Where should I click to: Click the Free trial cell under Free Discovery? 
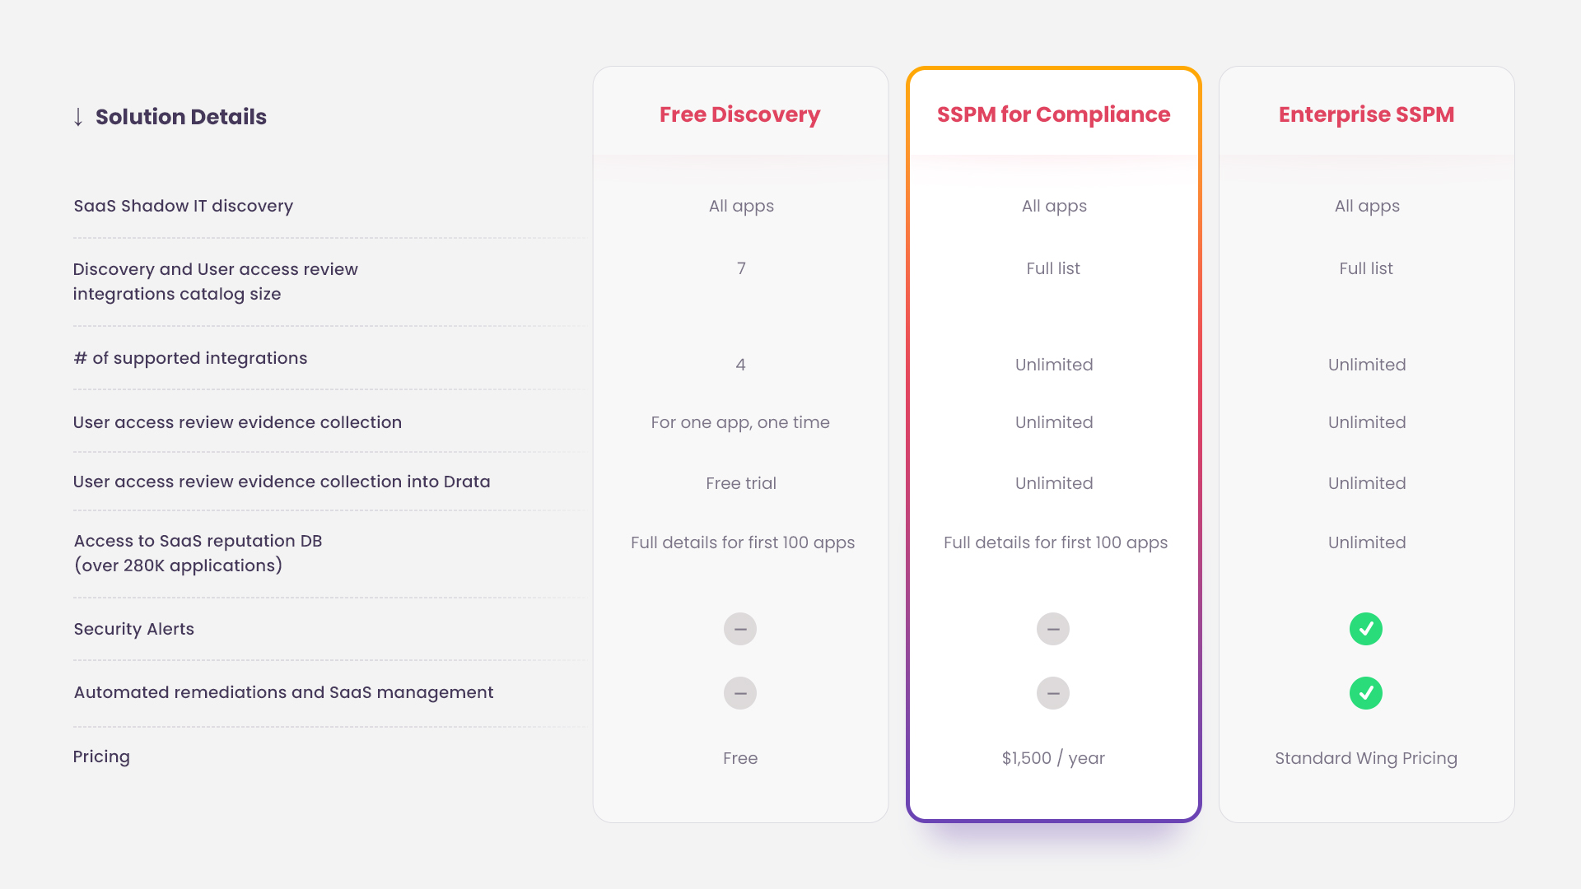(741, 483)
